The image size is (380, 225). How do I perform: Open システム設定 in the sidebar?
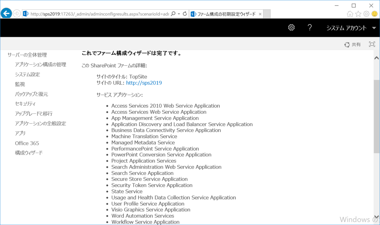point(27,75)
